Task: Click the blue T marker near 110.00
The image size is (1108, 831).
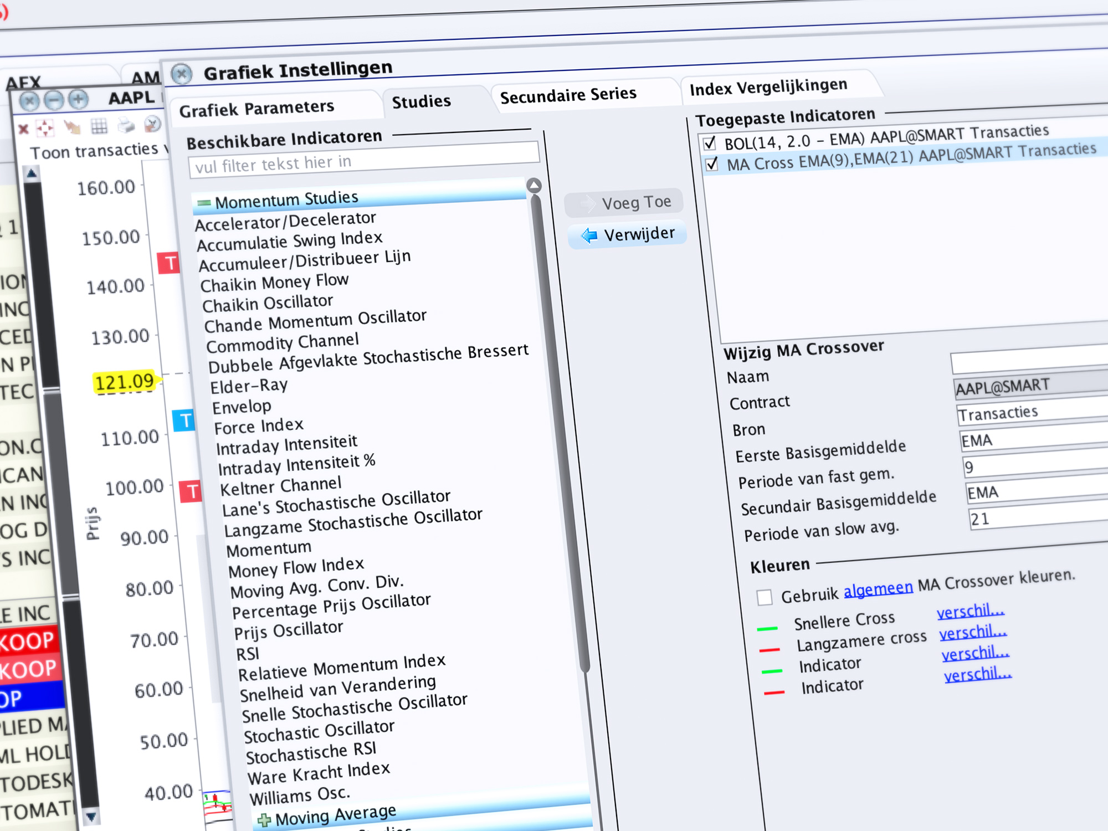Action: pos(184,420)
